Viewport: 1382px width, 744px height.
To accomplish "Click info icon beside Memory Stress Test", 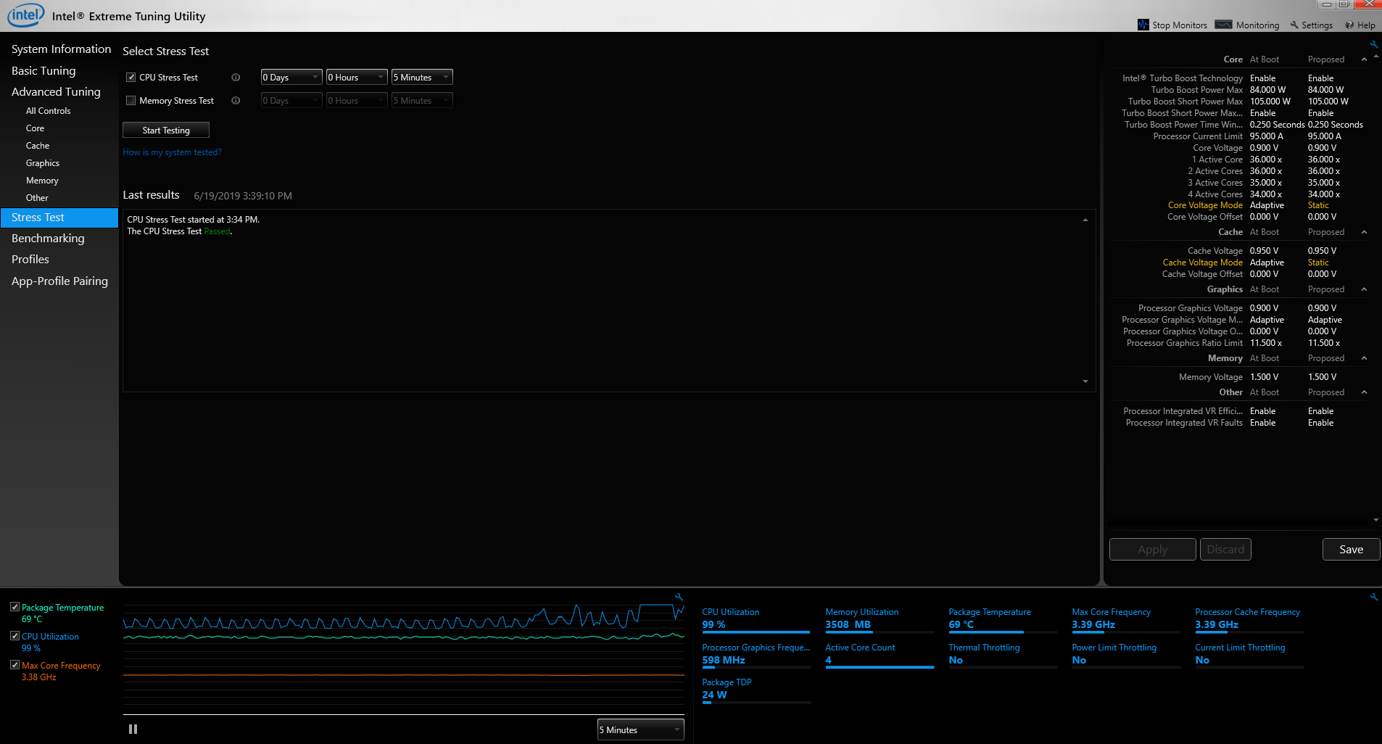I will (x=236, y=100).
